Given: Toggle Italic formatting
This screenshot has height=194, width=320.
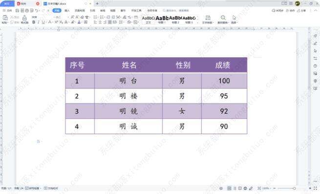Looking at the screenshot, I should click(x=39, y=22).
